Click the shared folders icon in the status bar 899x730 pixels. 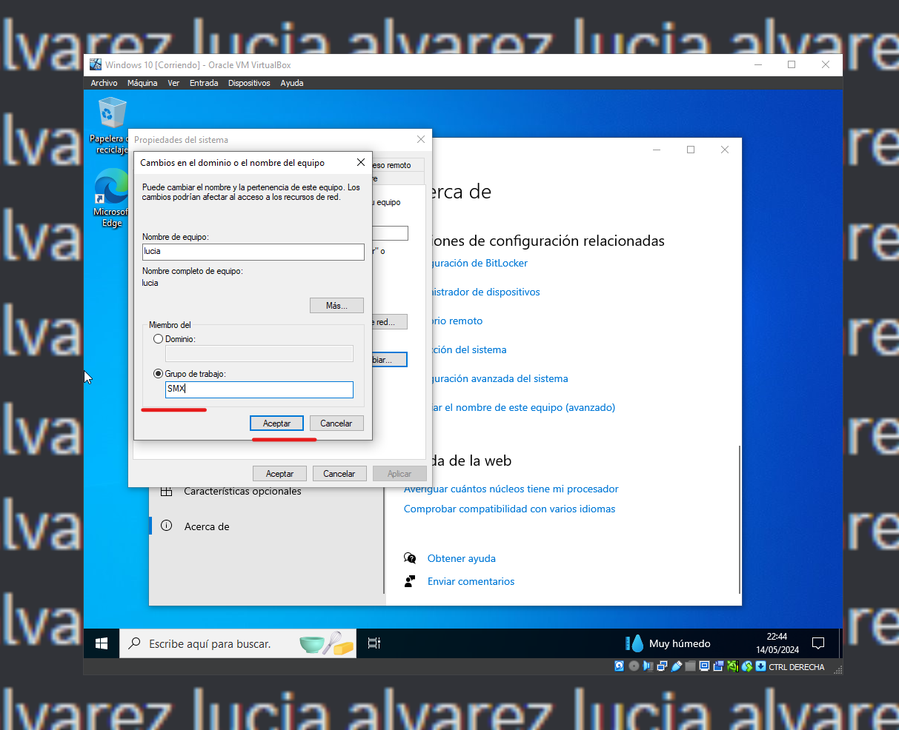[689, 666]
